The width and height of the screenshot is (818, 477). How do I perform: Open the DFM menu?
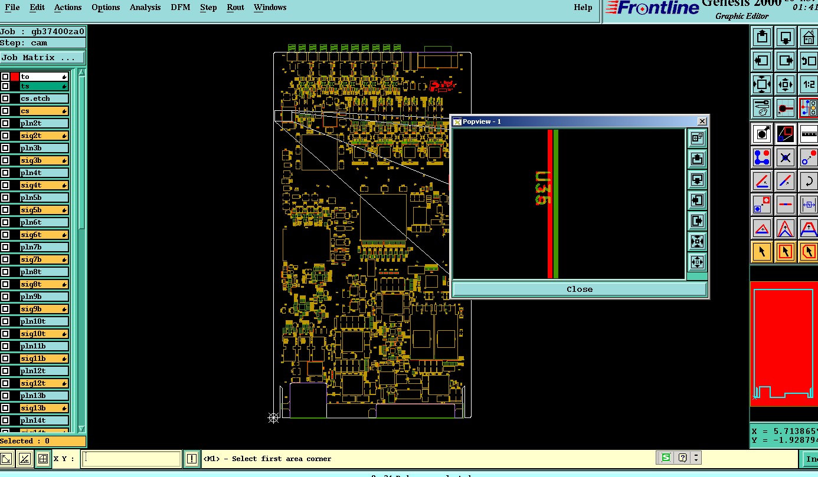pyautogui.click(x=181, y=8)
